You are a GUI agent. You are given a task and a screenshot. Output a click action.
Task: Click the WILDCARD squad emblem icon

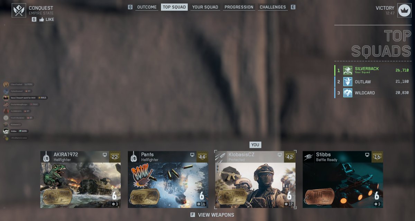coord(348,93)
